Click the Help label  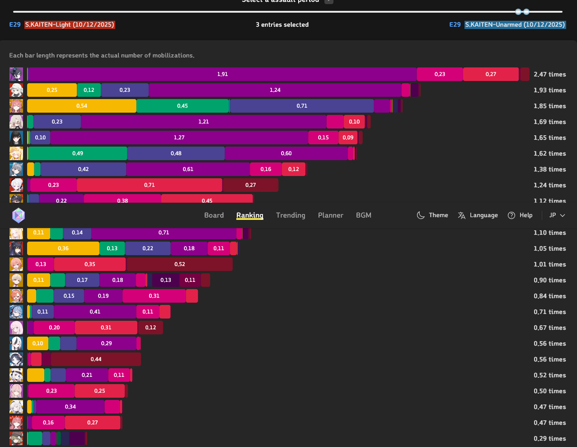[526, 215]
